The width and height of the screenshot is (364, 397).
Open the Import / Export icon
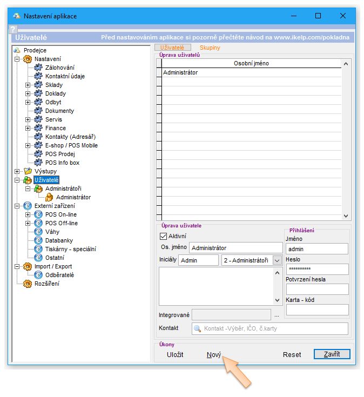point(28,266)
